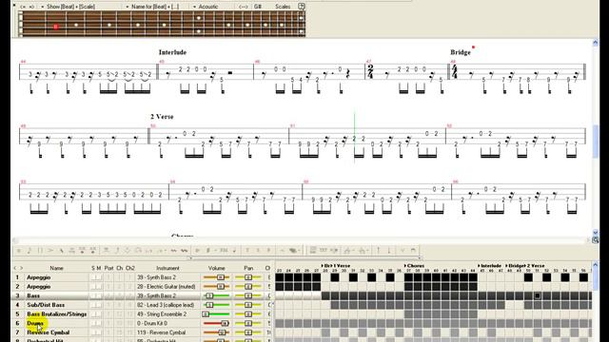
Task: Toggle Solo for Sub/Dist Bass track
Action: pos(93,305)
